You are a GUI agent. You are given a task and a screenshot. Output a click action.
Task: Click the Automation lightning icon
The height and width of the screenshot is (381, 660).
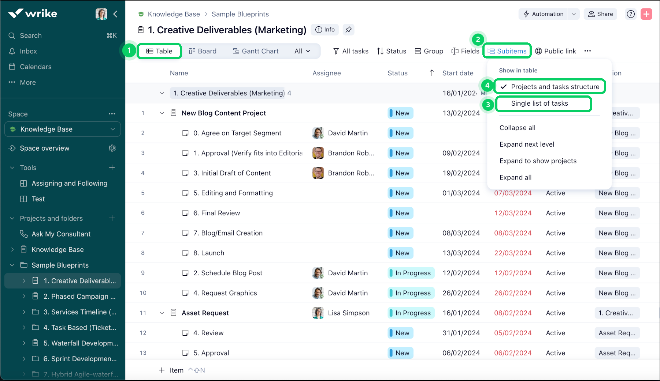(x=527, y=14)
